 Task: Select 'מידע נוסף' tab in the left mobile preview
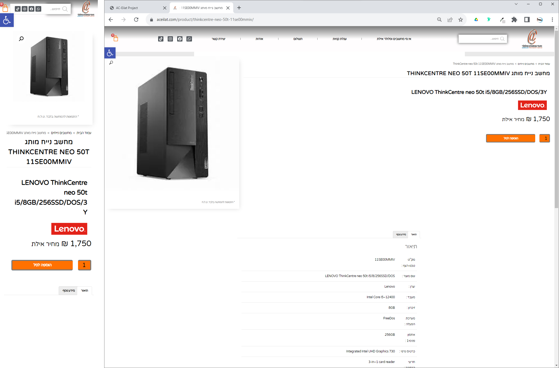[68, 291]
